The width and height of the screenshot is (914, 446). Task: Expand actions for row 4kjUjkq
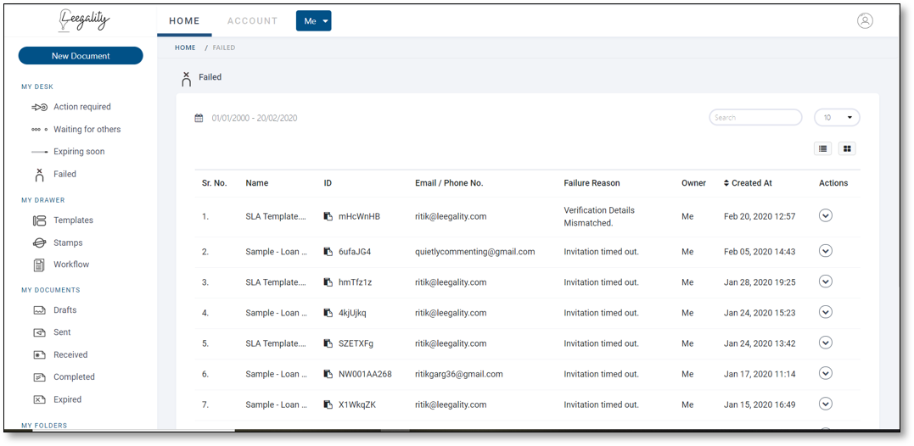pyautogui.click(x=826, y=312)
